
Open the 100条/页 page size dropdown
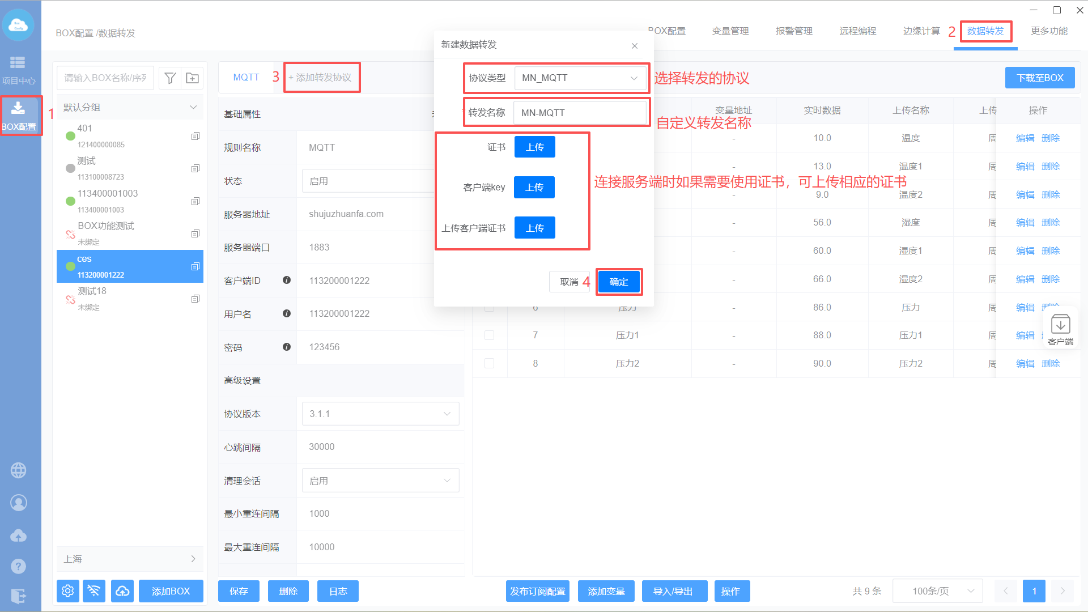click(x=937, y=591)
